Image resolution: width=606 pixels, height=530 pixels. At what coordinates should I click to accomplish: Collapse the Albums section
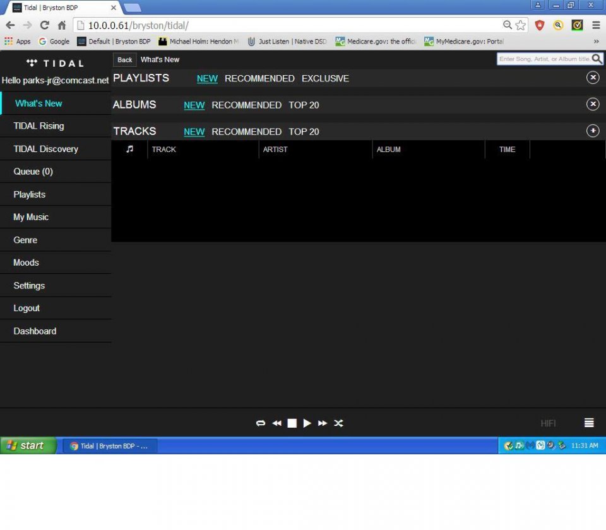593,104
